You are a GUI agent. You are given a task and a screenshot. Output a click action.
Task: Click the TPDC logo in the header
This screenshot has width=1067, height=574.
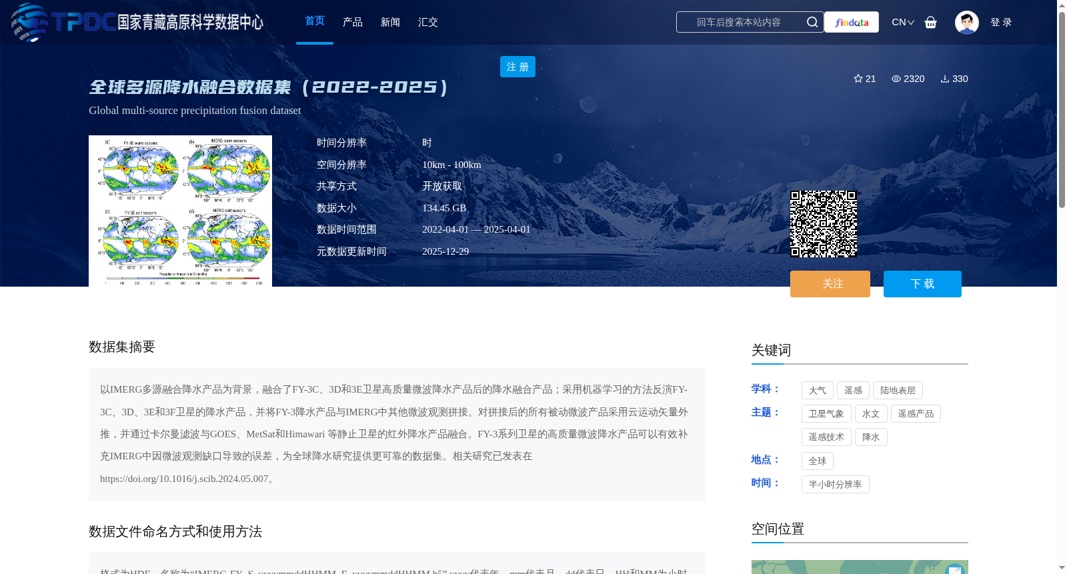137,22
